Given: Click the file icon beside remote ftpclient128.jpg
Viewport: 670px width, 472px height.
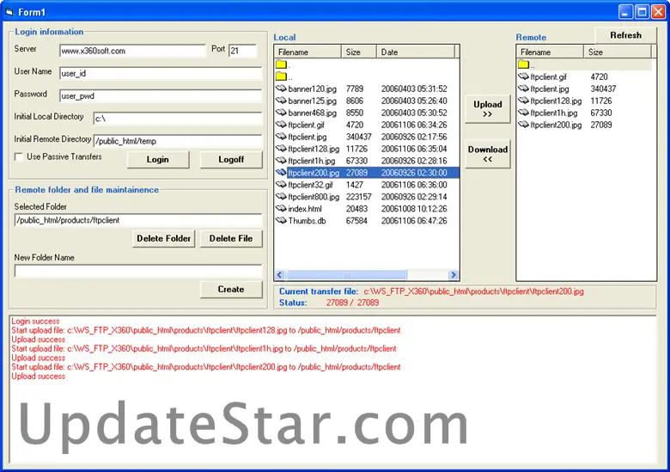Looking at the screenshot, I should click(x=523, y=101).
